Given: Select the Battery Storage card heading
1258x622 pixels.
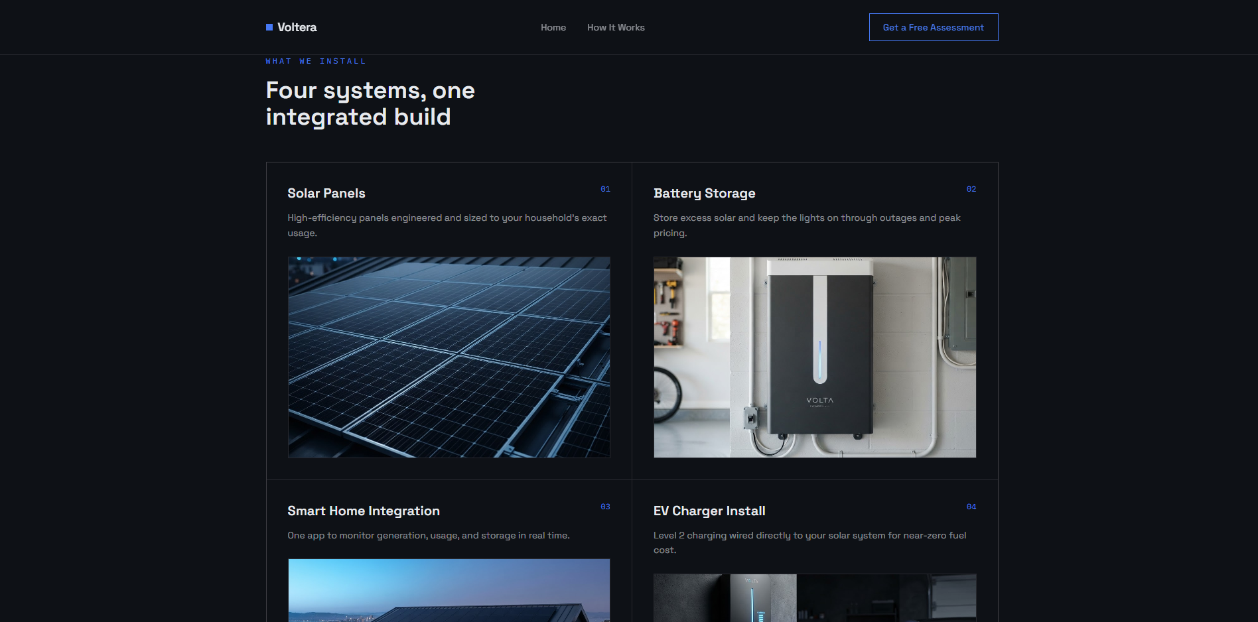Looking at the screenshot, I should click(705, 193).
